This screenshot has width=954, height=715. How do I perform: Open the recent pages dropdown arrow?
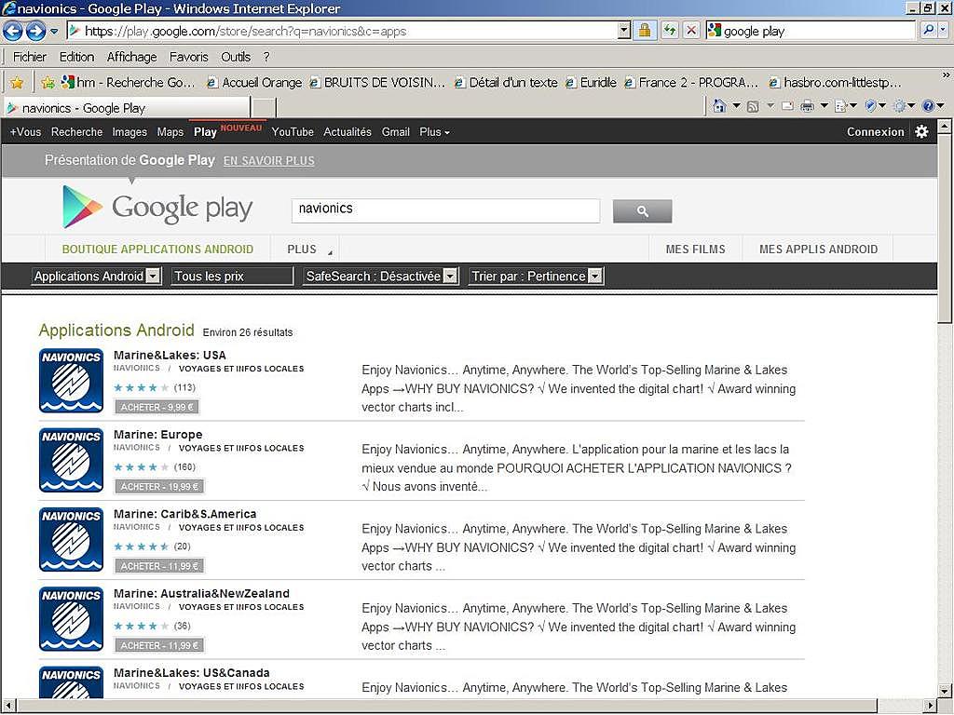tap(54, 31)
